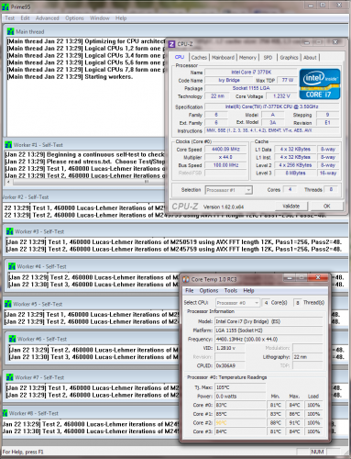Click the Intel Core i7 logo in CPU-Z
Image resolution: width=351 pixels, height=459 pixels.
pos(320,84)
